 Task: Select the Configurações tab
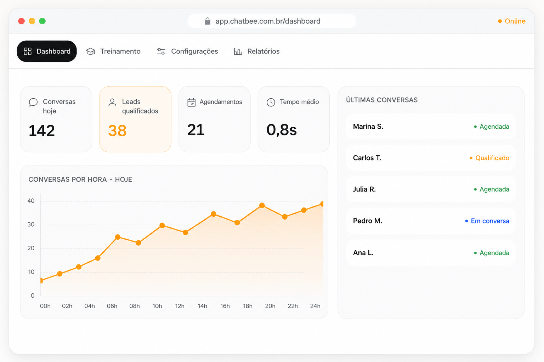[x=187, y=51]
